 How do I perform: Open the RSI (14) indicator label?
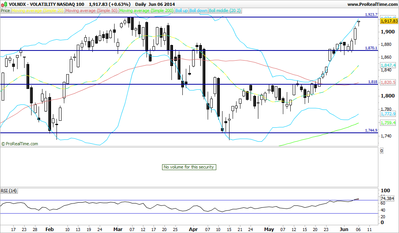click(x=9, y=191)
